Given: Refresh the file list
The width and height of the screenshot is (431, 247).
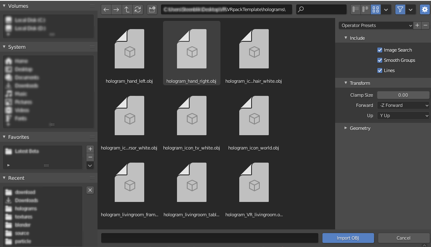Looking at the screenshot, I should coord(138,9).
